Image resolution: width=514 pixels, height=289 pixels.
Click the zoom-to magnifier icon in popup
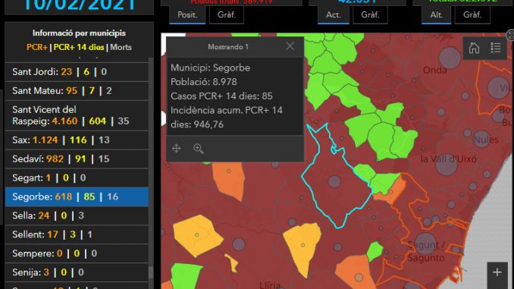[x=199, y=149]
